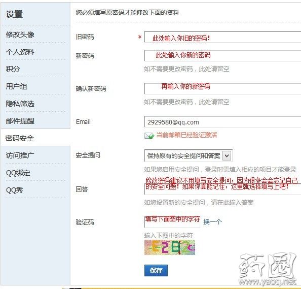
Task: Open 修改头像 settings page
Action: point(20,35)
